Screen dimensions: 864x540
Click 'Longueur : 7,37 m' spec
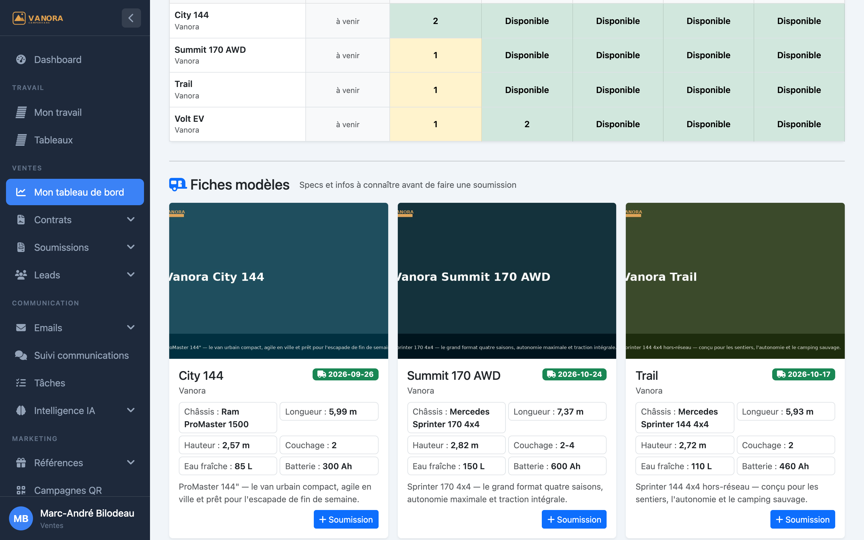coord(557,411)
